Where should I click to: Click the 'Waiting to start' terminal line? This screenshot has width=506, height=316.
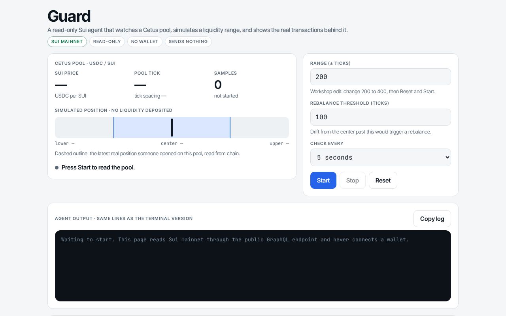pos(235,239)
